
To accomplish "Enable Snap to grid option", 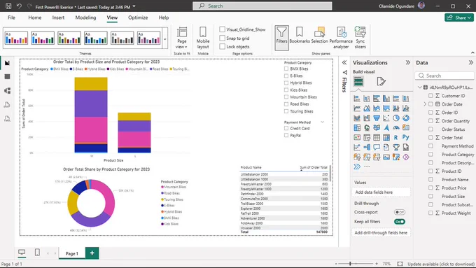I will 222,38.
